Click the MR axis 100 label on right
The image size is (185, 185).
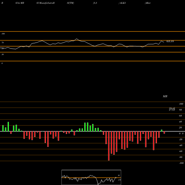pos(181,104)
